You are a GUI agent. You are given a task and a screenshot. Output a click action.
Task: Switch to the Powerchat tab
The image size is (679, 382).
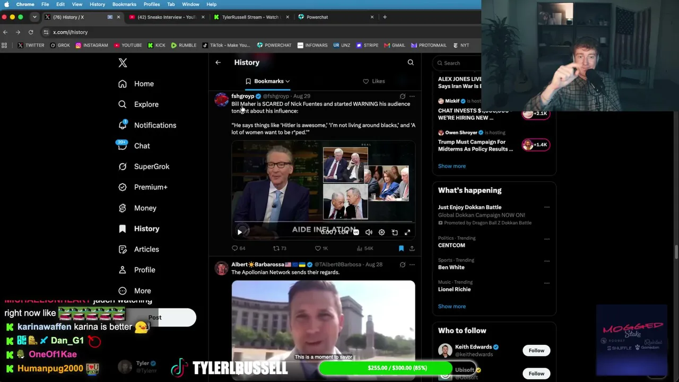click(x=335, y=17)
